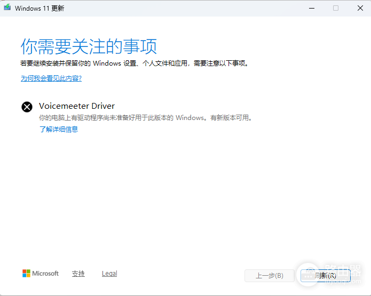Open the 支持 link in the footer

78,274
